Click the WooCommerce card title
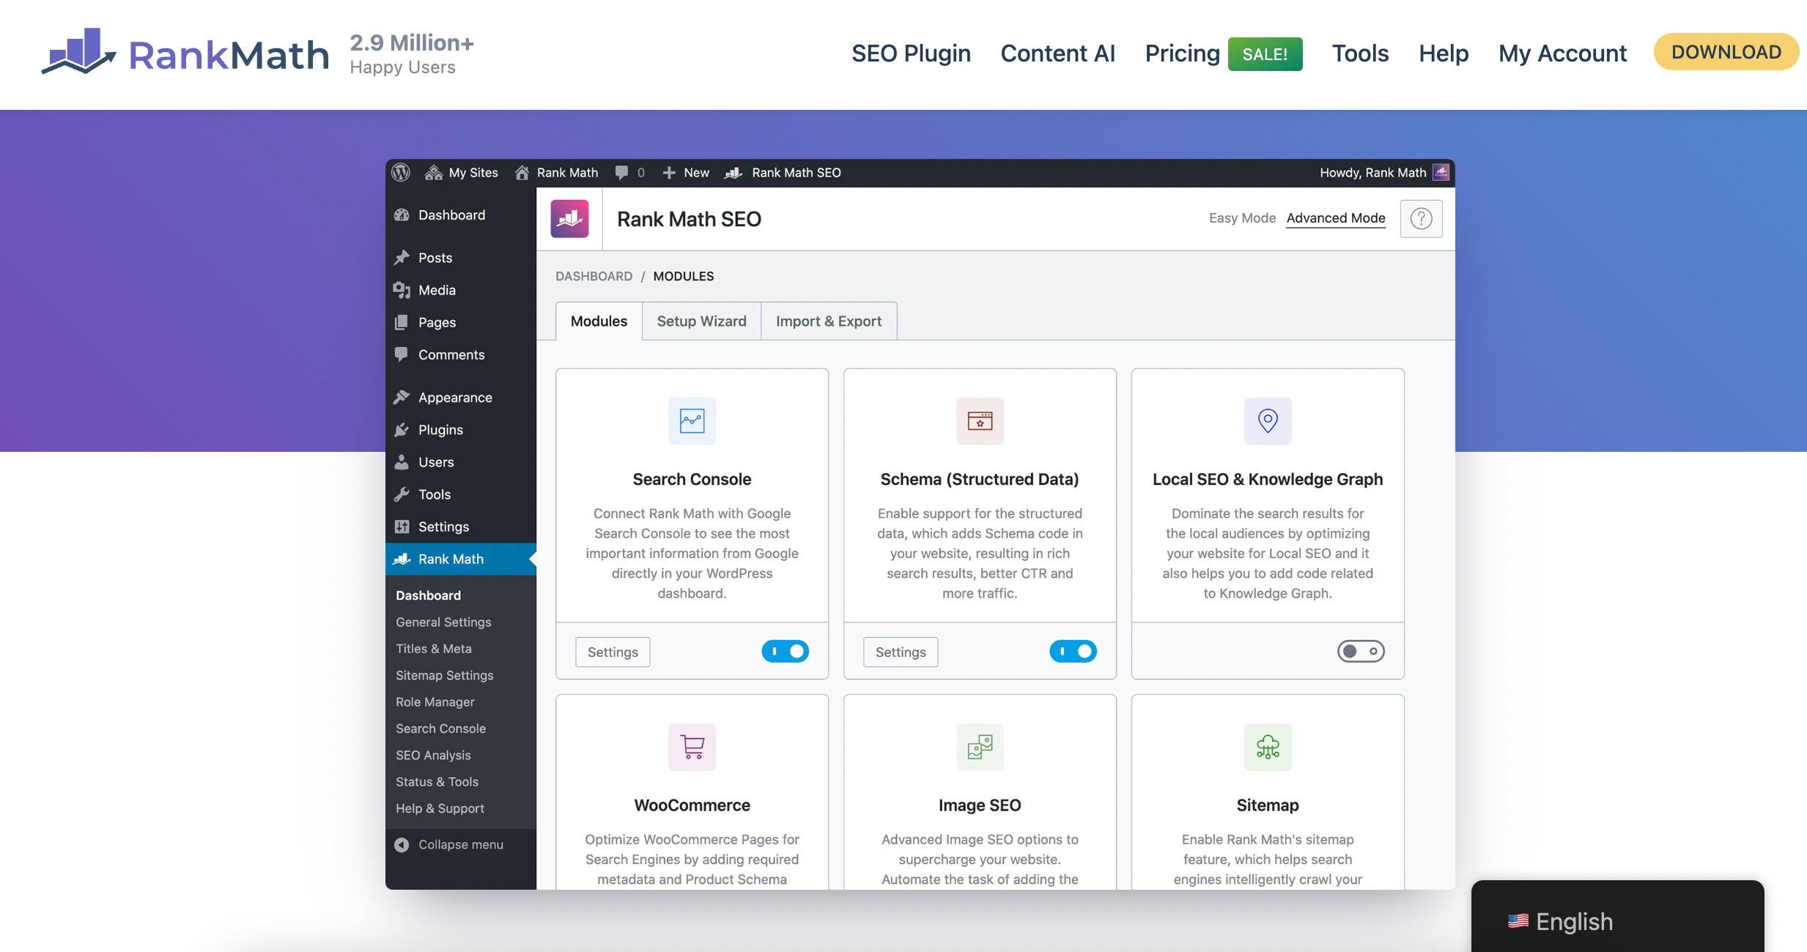 pos(692,805)
